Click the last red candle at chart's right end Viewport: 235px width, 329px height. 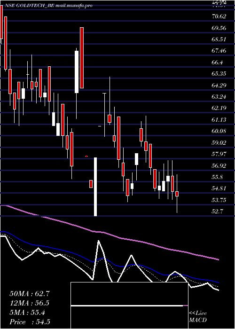177,194
